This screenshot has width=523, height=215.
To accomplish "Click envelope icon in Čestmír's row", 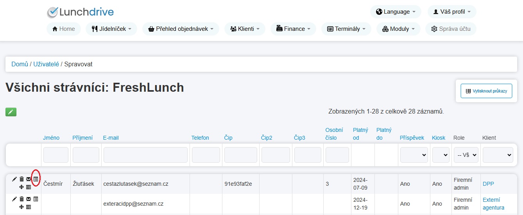I will tap(29, 179).
